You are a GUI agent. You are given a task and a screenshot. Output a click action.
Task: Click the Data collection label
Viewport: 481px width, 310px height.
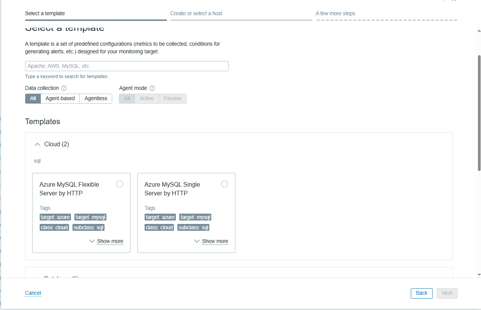pyautogui.click(x=42, y=88)
